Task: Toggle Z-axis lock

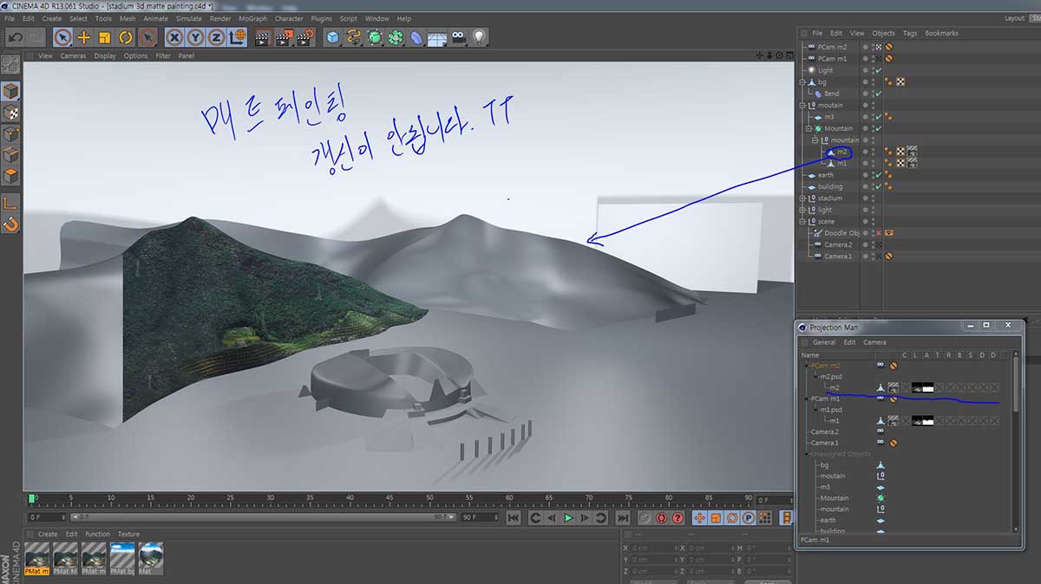Action: point(216,37)
